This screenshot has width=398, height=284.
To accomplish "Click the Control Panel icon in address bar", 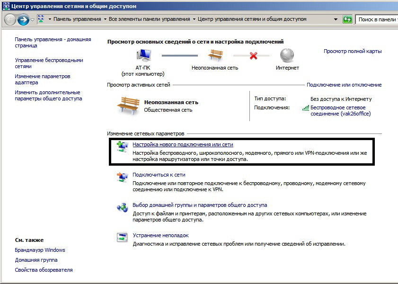I will [x=41, y=19].
